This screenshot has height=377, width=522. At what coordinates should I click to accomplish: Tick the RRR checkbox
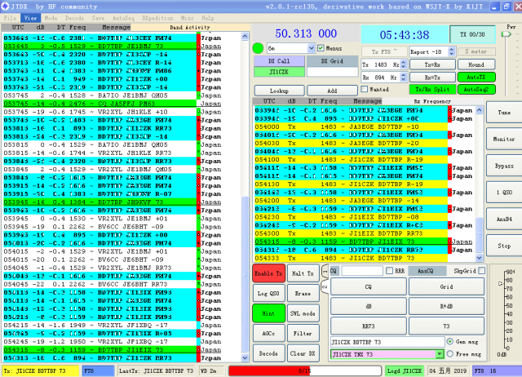coord(389,271)
